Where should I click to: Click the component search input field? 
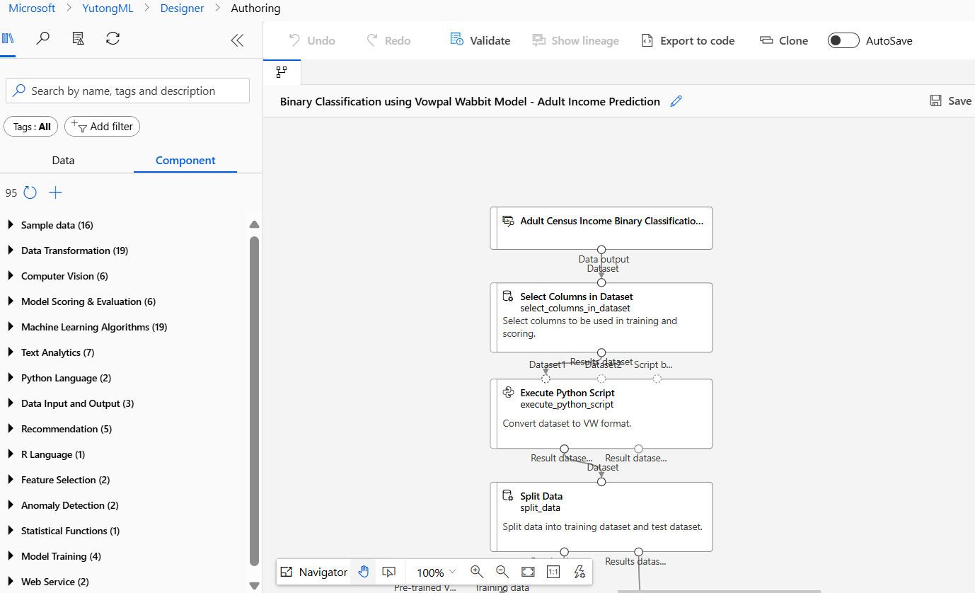pyautogui.click(x=127, y=91)
